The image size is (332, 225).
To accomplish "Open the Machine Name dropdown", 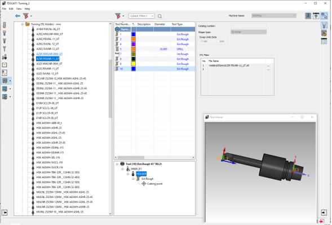I will [x=274, y=16].
